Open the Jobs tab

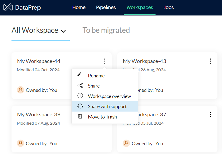click(169, 7)
